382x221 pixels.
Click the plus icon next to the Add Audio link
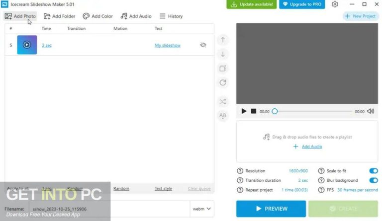pos(295,147)
